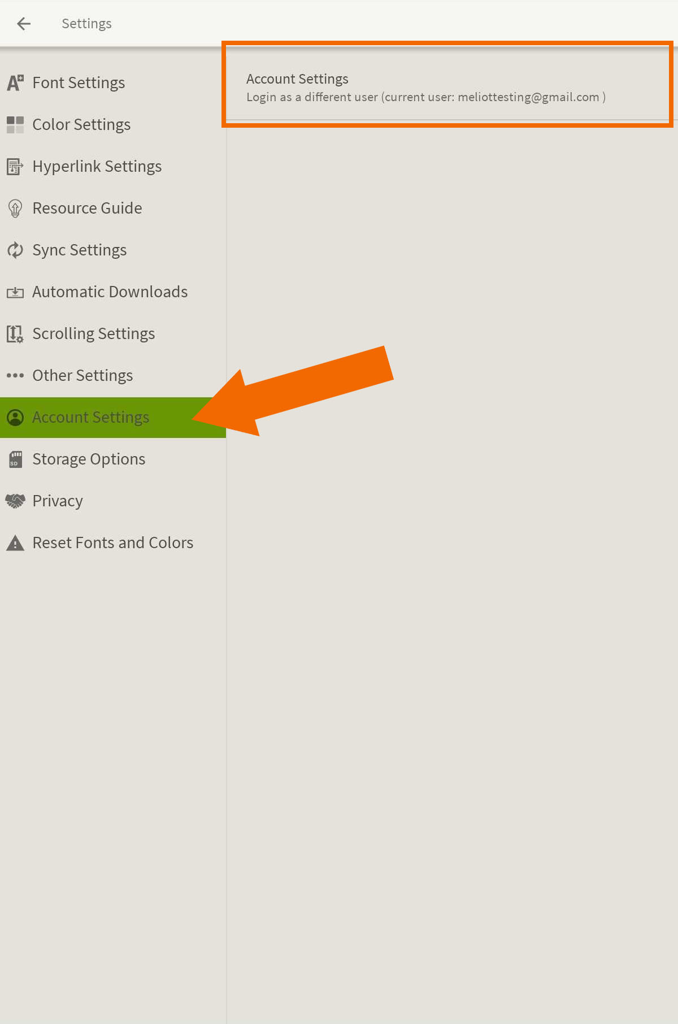Click the Sync Settings circular arrows icon
The height and width of the screenshot is (1024, 678).
point(15,250)
